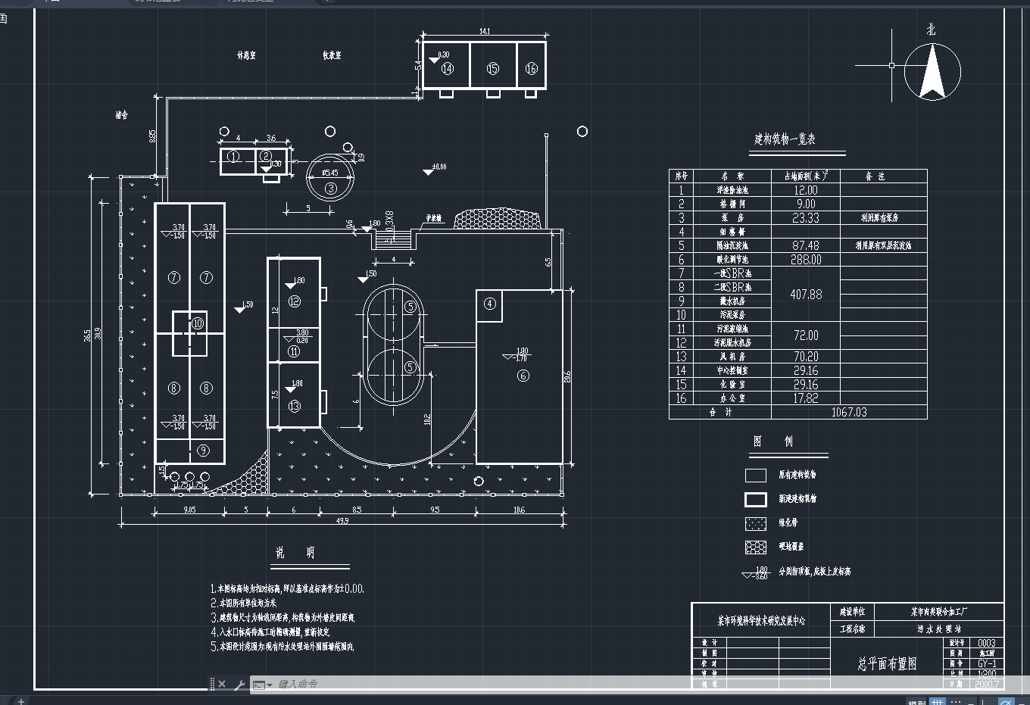Viewport: 1030px width, 705px height.
Task: Select note line 1 mentioning ±0.00
Action: point(287,588)
